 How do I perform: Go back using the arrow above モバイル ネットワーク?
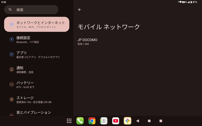point(80,10)
